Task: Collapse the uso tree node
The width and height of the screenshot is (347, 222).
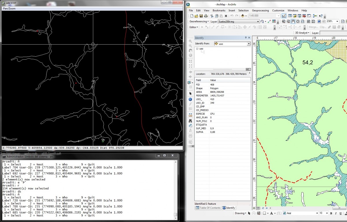Action: click(197, 49)
